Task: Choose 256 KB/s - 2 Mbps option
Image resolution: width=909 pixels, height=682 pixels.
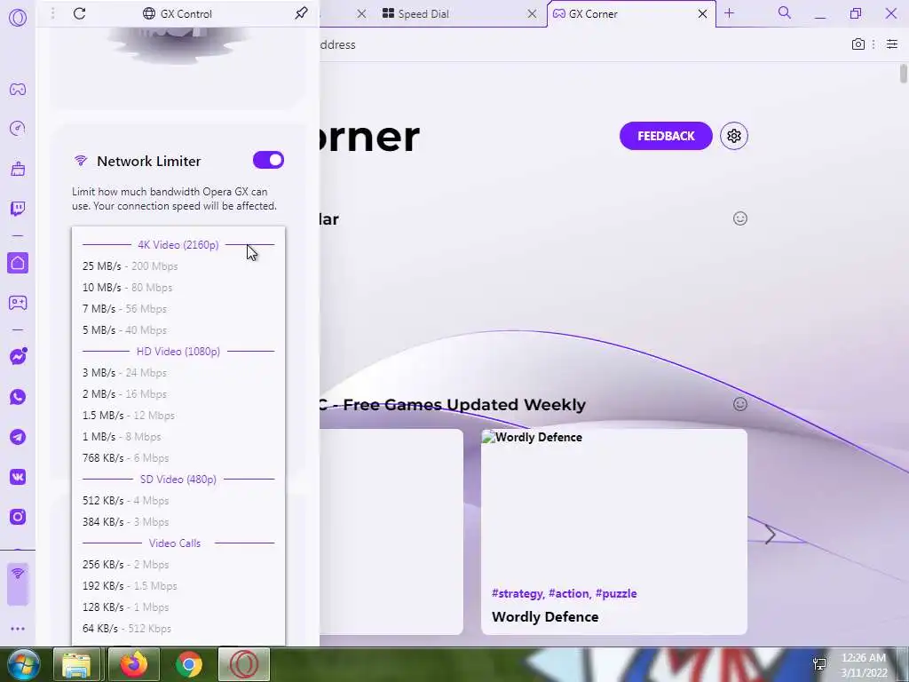Action: pos(178,565)
